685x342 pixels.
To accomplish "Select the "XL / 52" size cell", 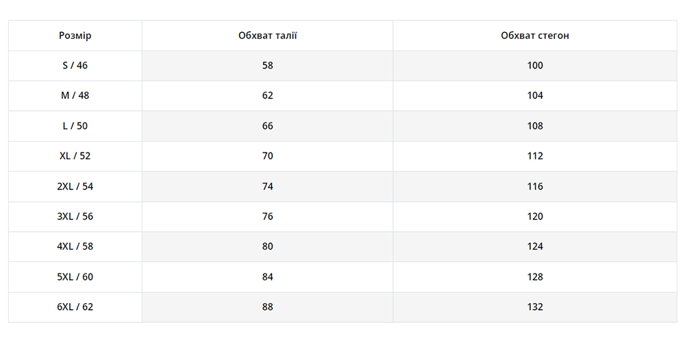I will (75, 156).
